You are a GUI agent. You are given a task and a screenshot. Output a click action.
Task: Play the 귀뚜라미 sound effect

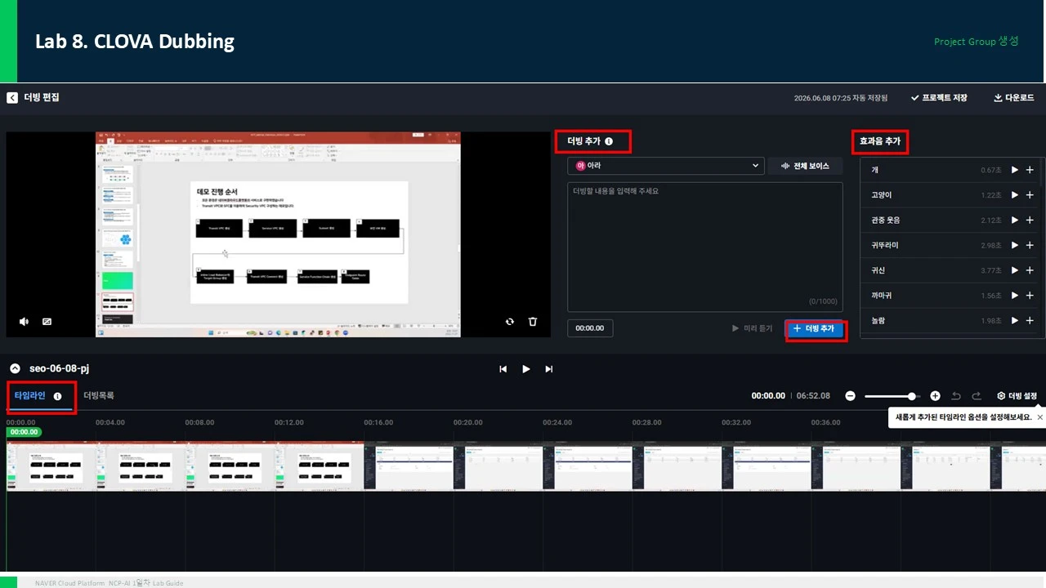click(1014, 245)
